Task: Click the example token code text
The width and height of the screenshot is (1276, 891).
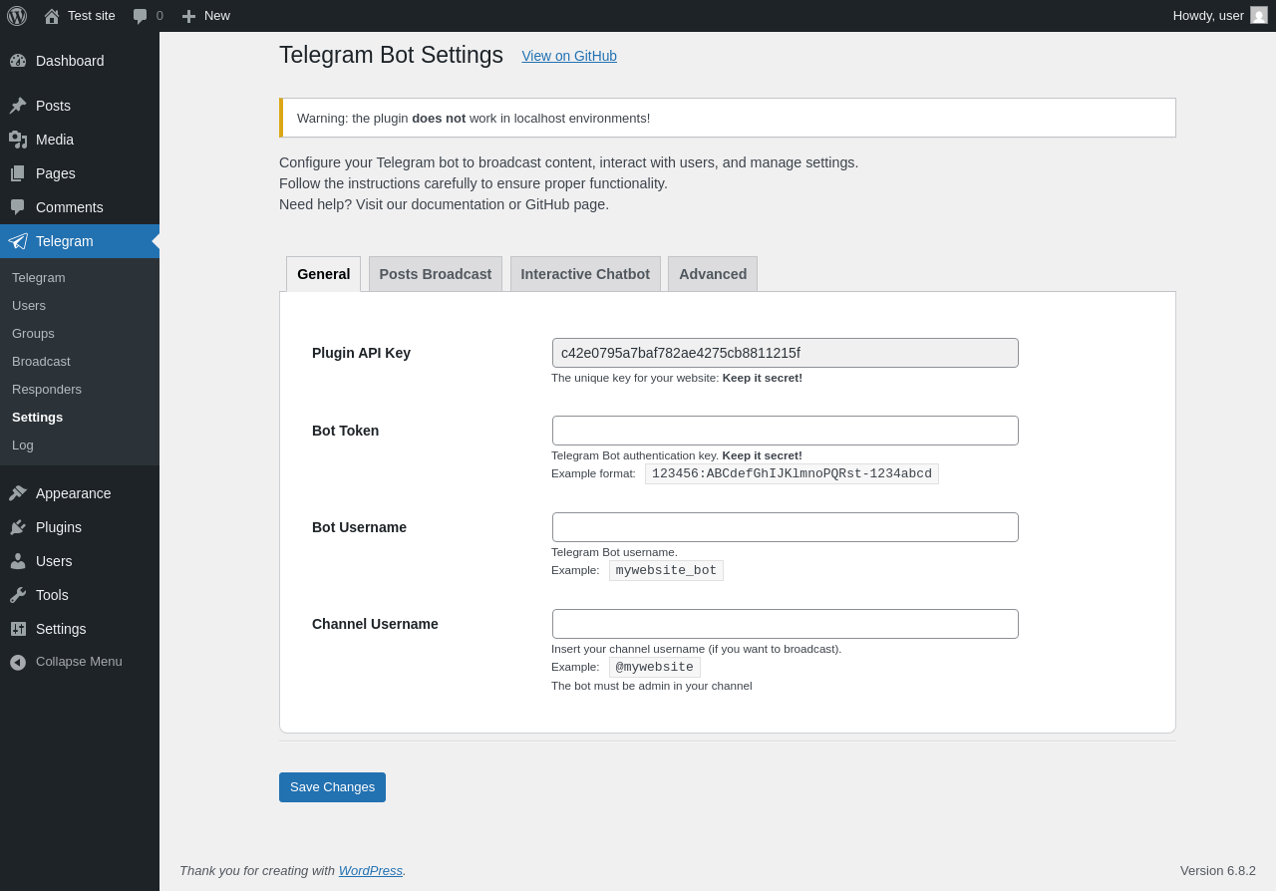Action: pyautogui.click(x=792, y=473)
